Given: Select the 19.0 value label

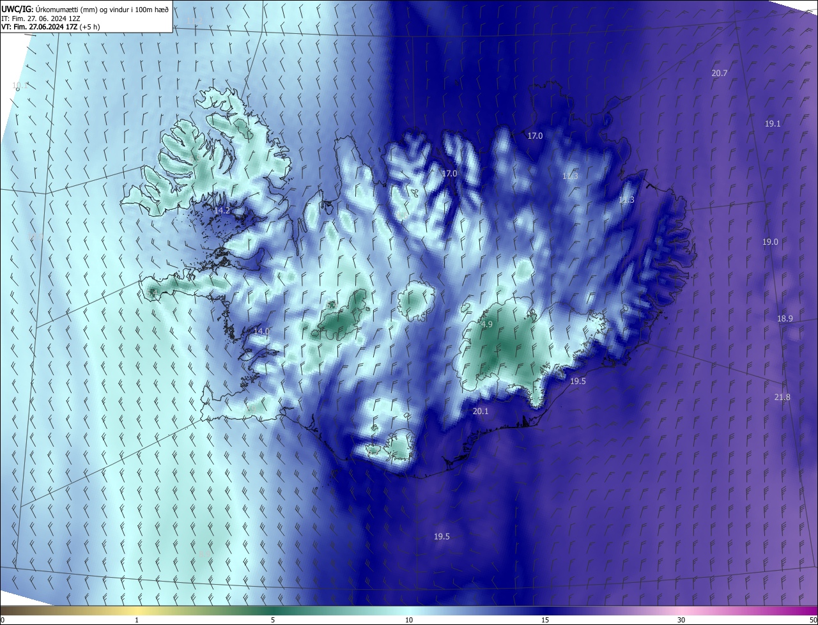Looking at the screenshot, I should point(770,242).
